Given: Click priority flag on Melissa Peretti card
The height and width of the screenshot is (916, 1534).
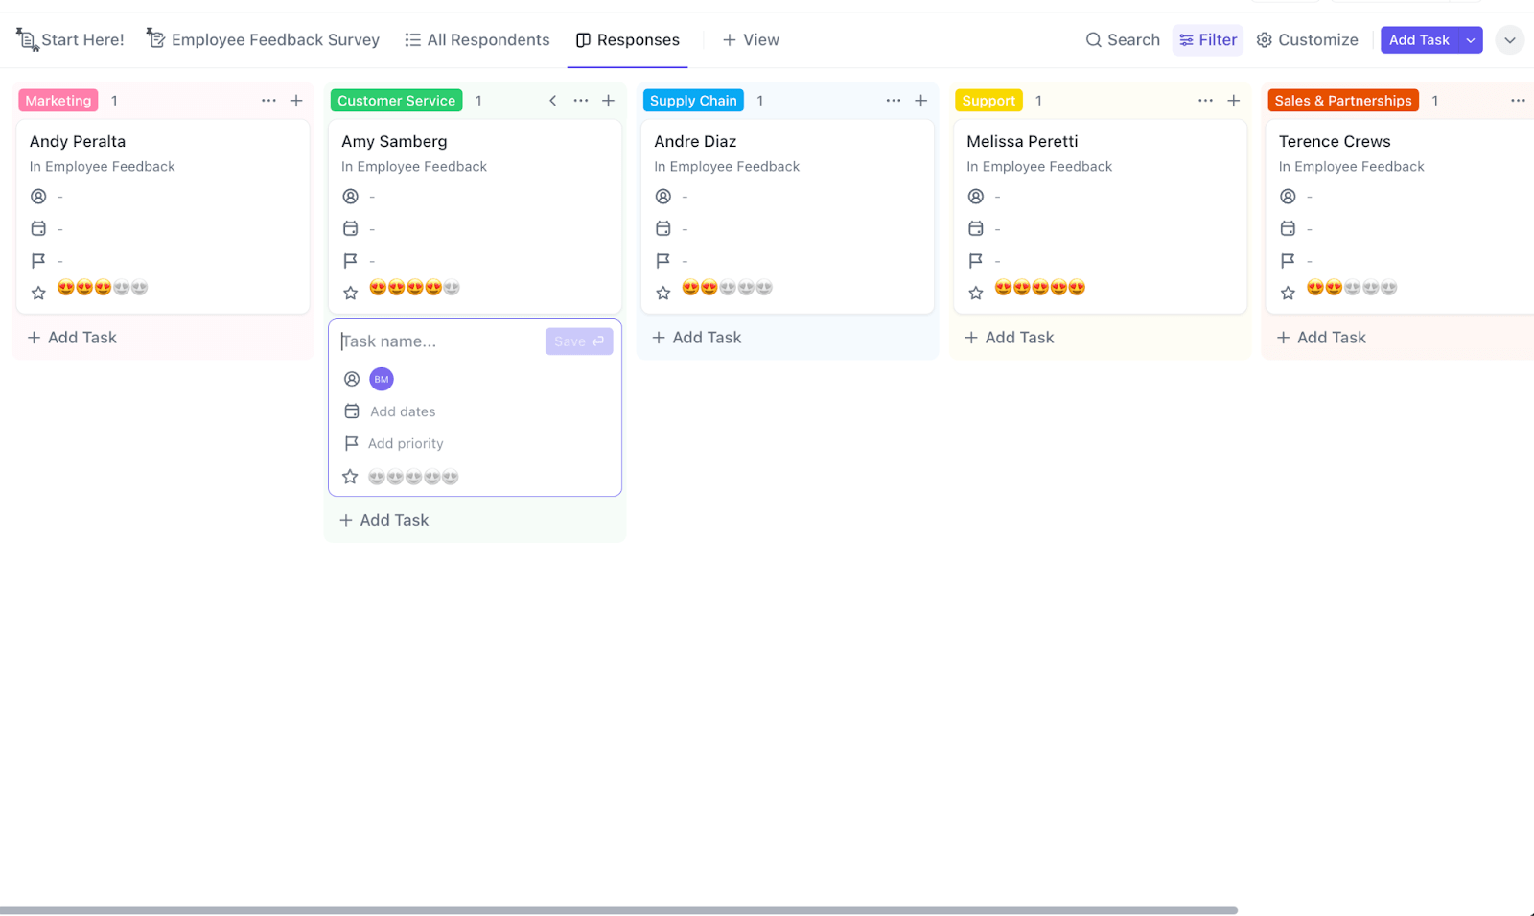Looking at the screenshot, I should [x=976, y=260].
